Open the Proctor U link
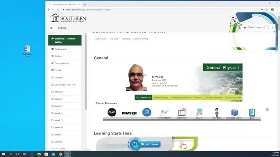 (198, 97)
